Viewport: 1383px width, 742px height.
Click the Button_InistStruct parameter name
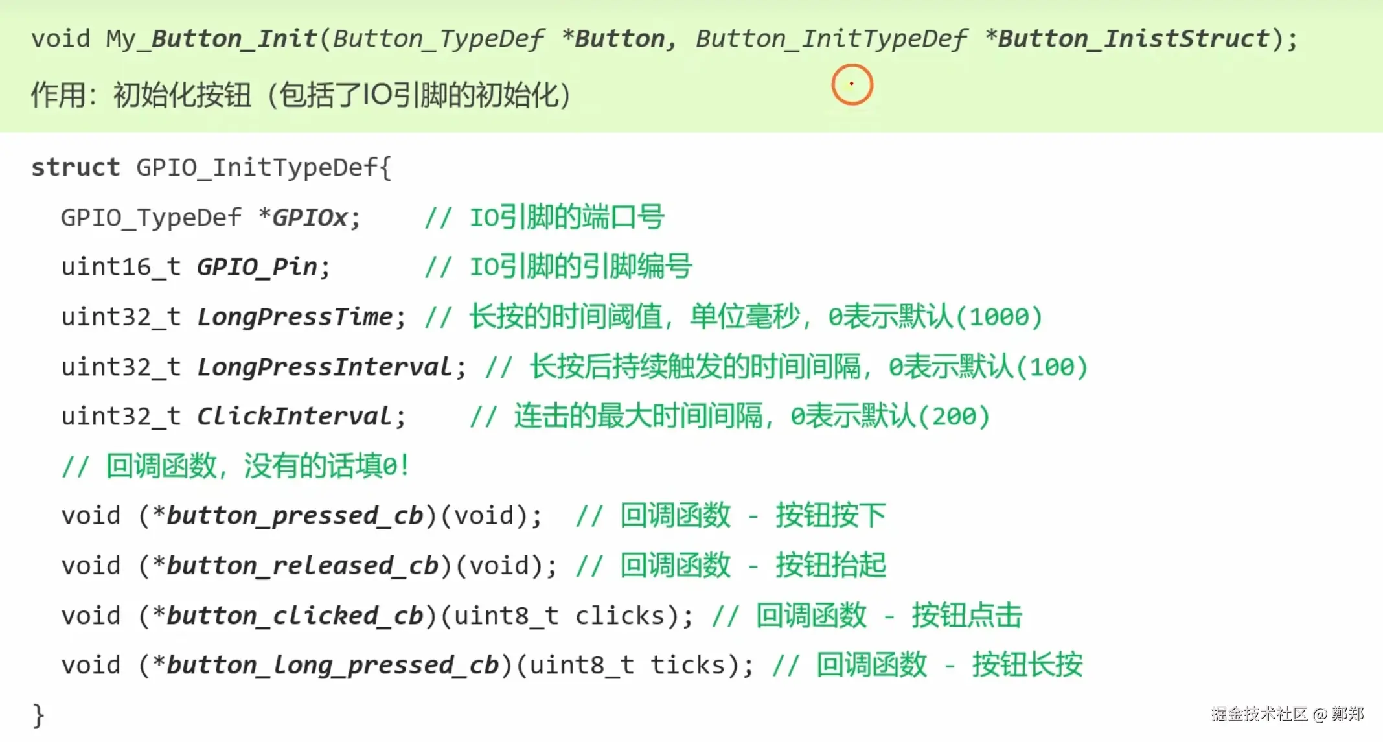coord(1133,39)
